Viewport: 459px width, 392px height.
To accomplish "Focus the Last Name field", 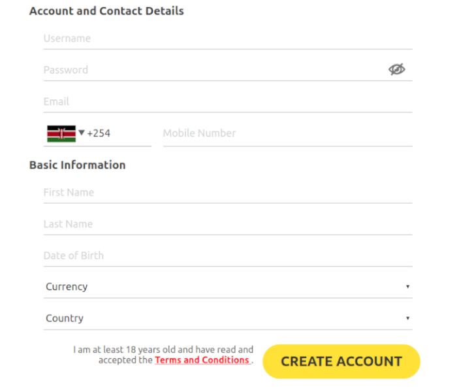I will pyautogui.click(x=228, y=224).
